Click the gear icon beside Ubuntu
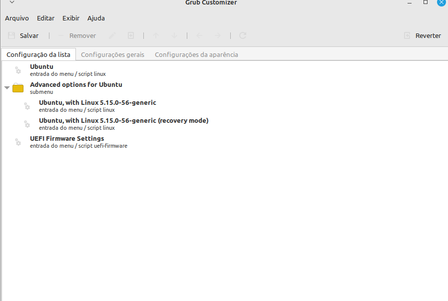The width and height of the screenshot is (448, 301). point(18,70)
